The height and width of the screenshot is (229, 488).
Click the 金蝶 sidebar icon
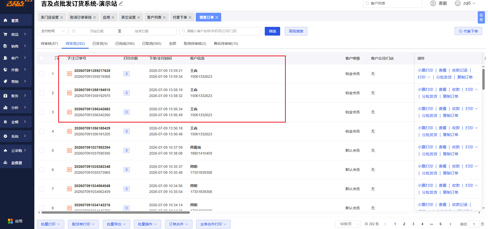click(5, 122)
